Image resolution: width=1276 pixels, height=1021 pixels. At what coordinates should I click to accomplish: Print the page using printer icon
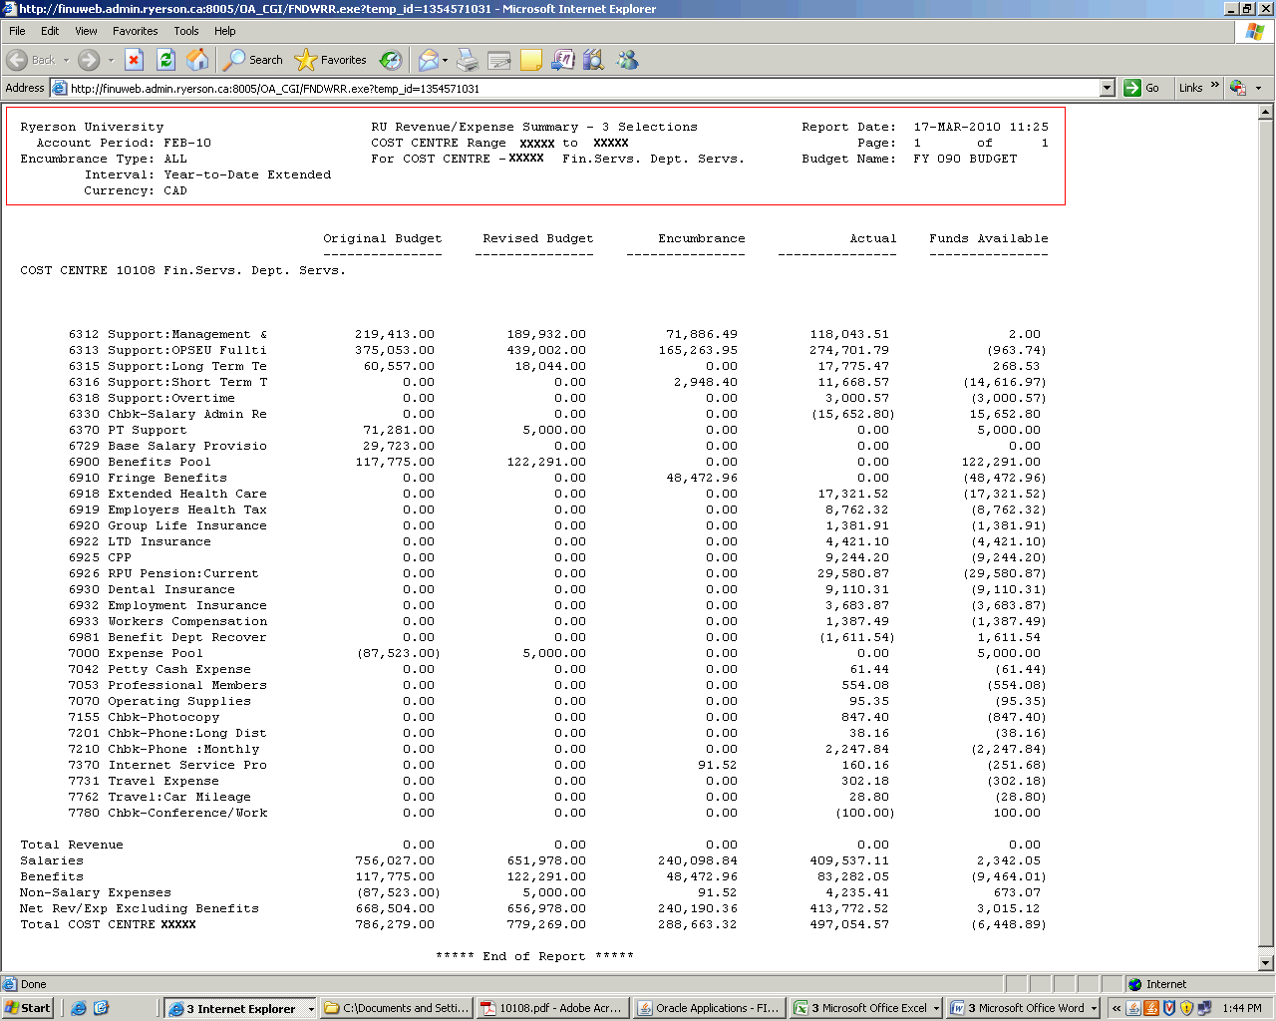pos(468,60)
